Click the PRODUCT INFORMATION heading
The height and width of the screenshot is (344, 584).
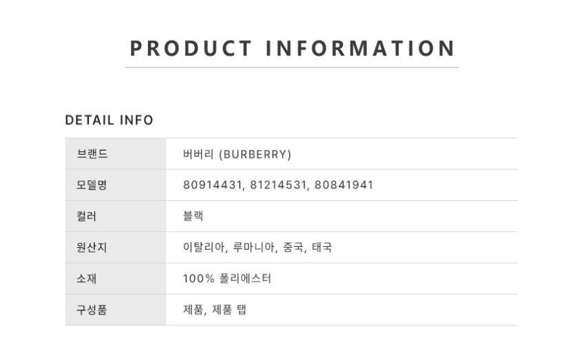point(292,48)
